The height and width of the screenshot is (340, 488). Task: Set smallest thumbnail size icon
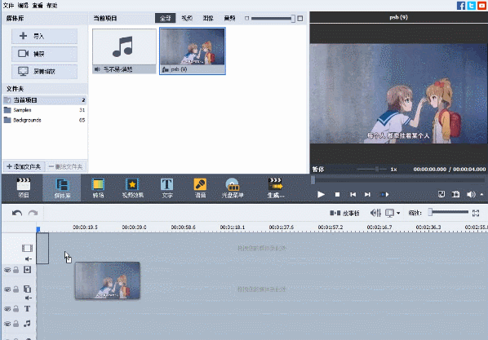click(x=246, y=19)
